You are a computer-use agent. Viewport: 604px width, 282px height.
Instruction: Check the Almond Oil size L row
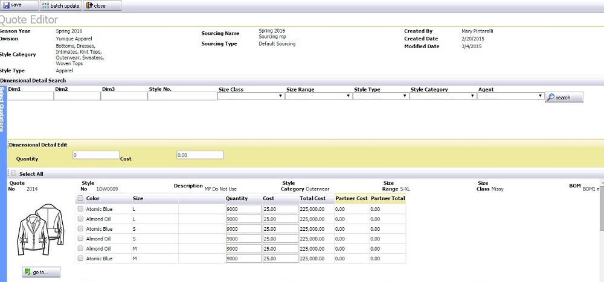coord(80,219)
